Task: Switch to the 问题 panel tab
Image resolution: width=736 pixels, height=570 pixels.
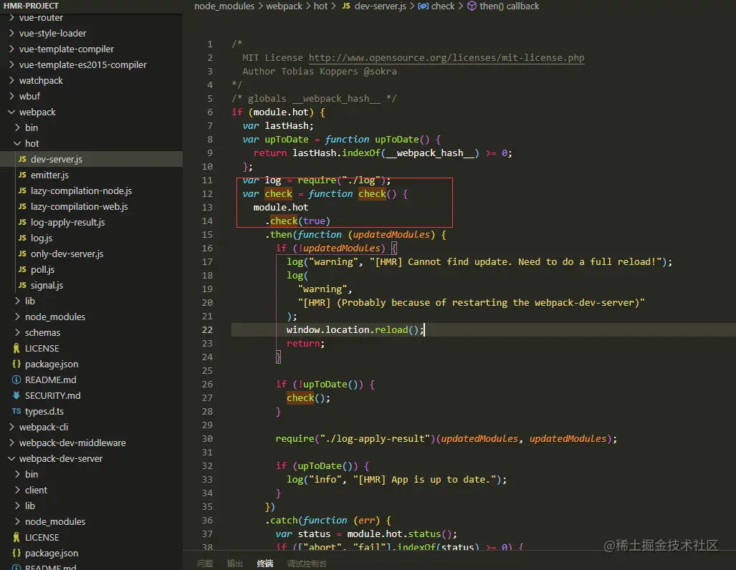Action: tap(205, 564)
